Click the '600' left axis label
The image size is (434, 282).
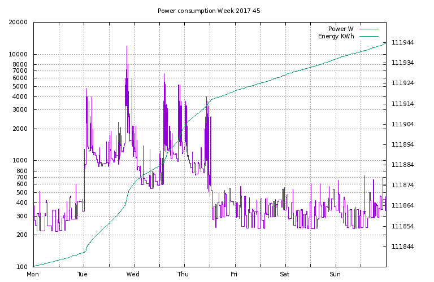click(x=22, y=184)
